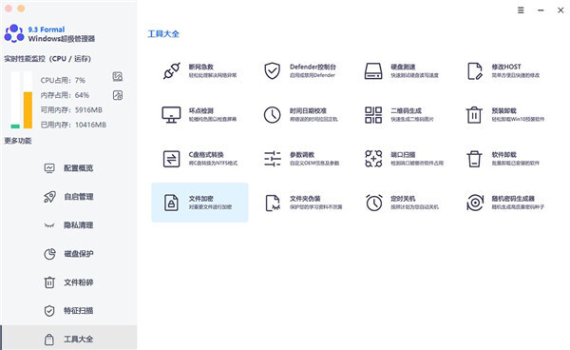This screenshot has height=350, width=570.
Task: Click the 预装卸载 tool title
Action: (x=503, y=111)
